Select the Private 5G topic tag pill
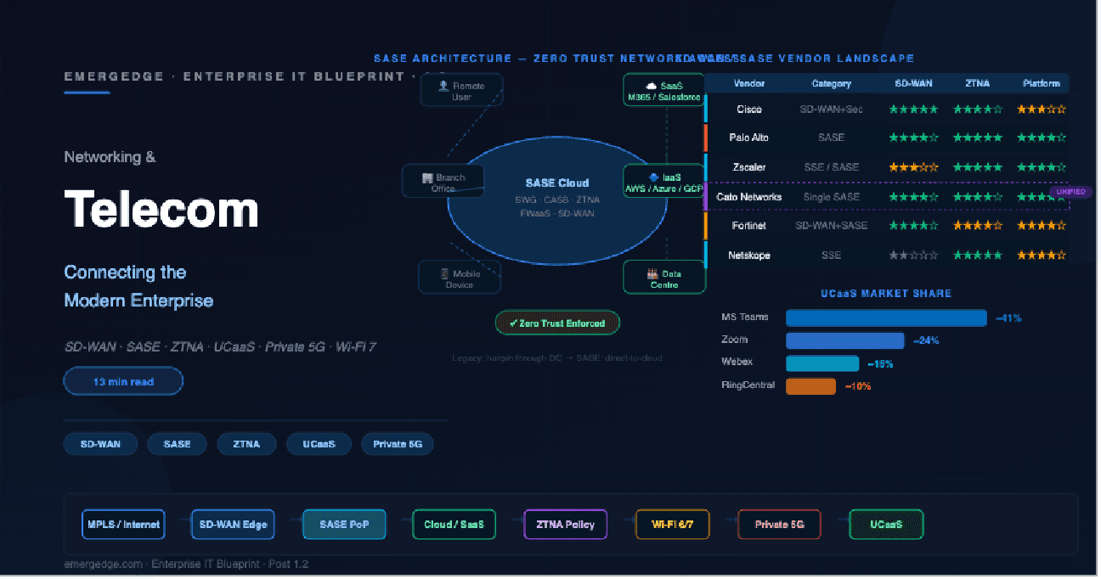This screenshot has height=579, width=1101. click(x=398, y=444)
